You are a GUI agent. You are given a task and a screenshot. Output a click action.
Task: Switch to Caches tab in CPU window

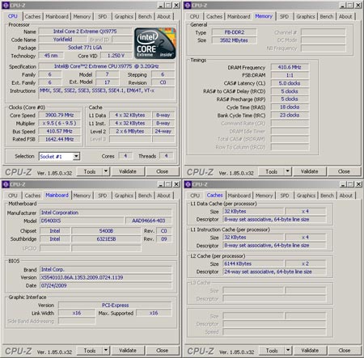point(32,17)
